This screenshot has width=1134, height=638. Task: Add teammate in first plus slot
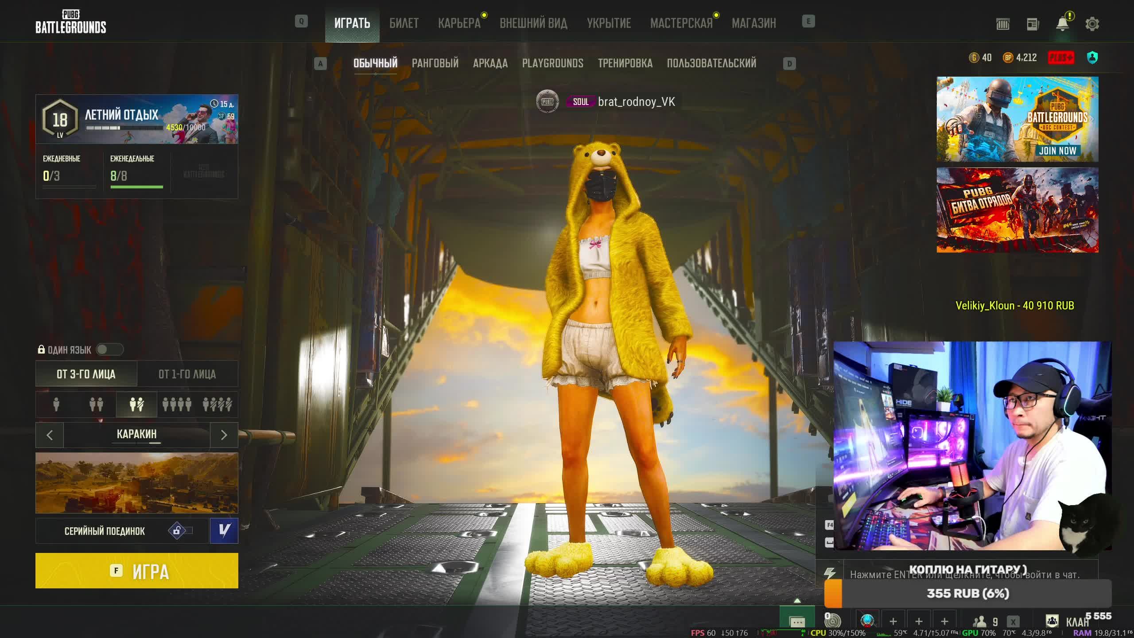[x=893, y=621]
